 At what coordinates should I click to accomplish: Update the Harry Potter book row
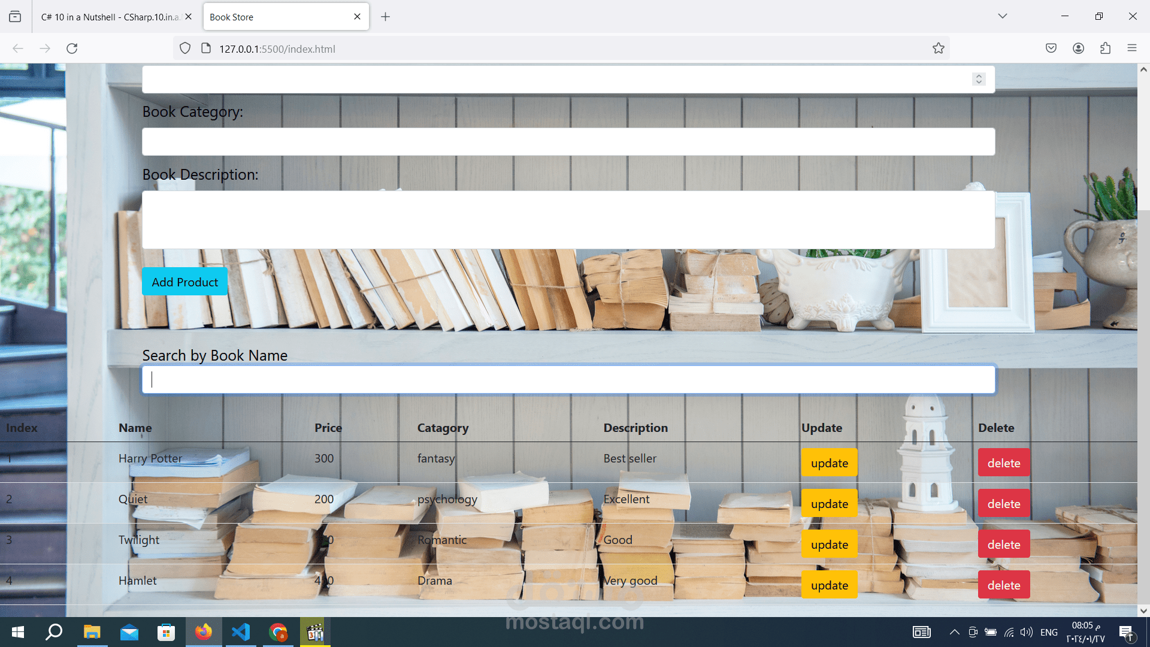[829, 462]
